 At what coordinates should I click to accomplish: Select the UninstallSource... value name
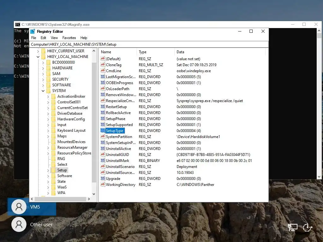(120, 172)
